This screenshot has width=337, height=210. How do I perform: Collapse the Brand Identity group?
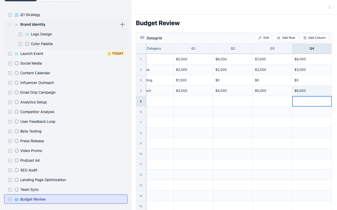coord(17,24)
